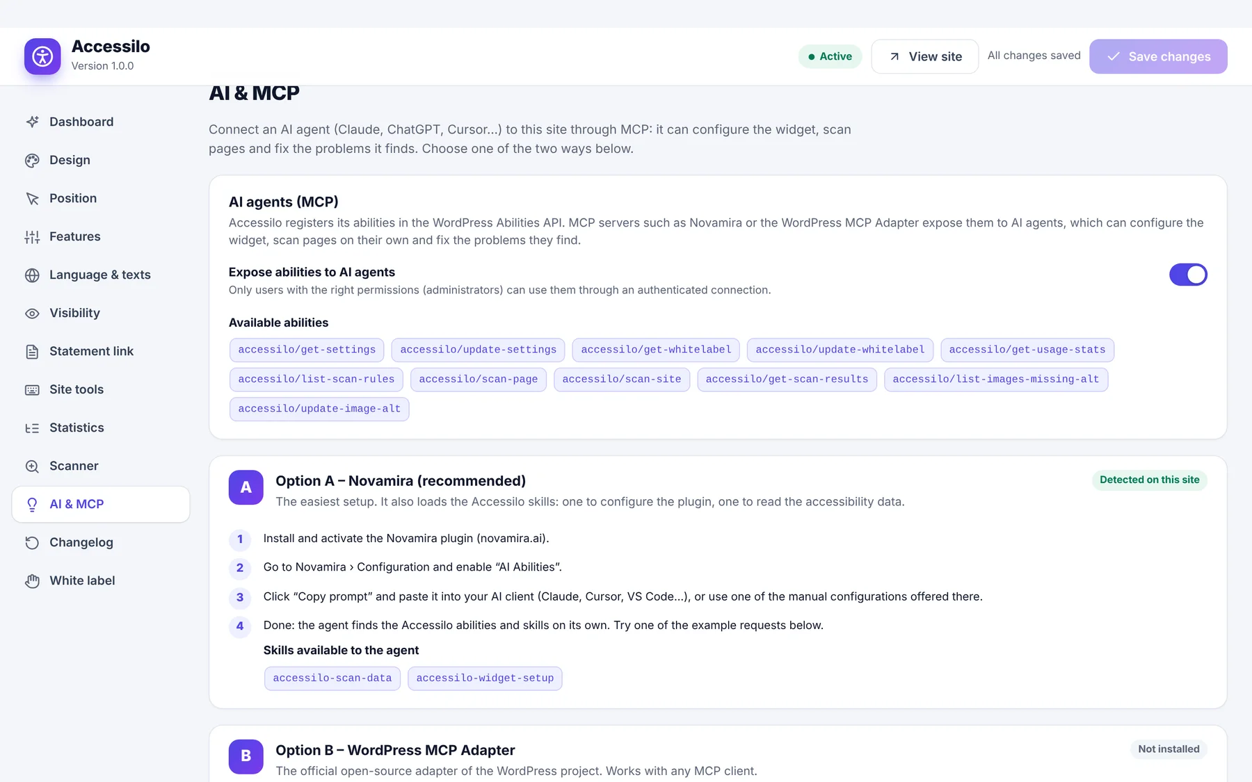Click the Save changes button
Viewport: 1252px width, 782px height.
click(1158, 56)
